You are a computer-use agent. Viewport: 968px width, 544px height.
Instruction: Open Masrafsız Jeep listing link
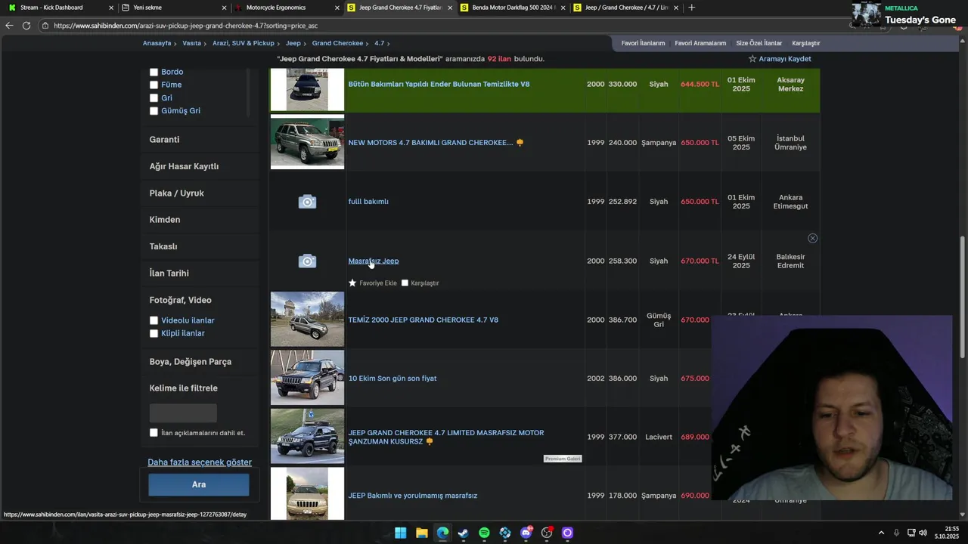pyautogui.click(x=374, y=261)
